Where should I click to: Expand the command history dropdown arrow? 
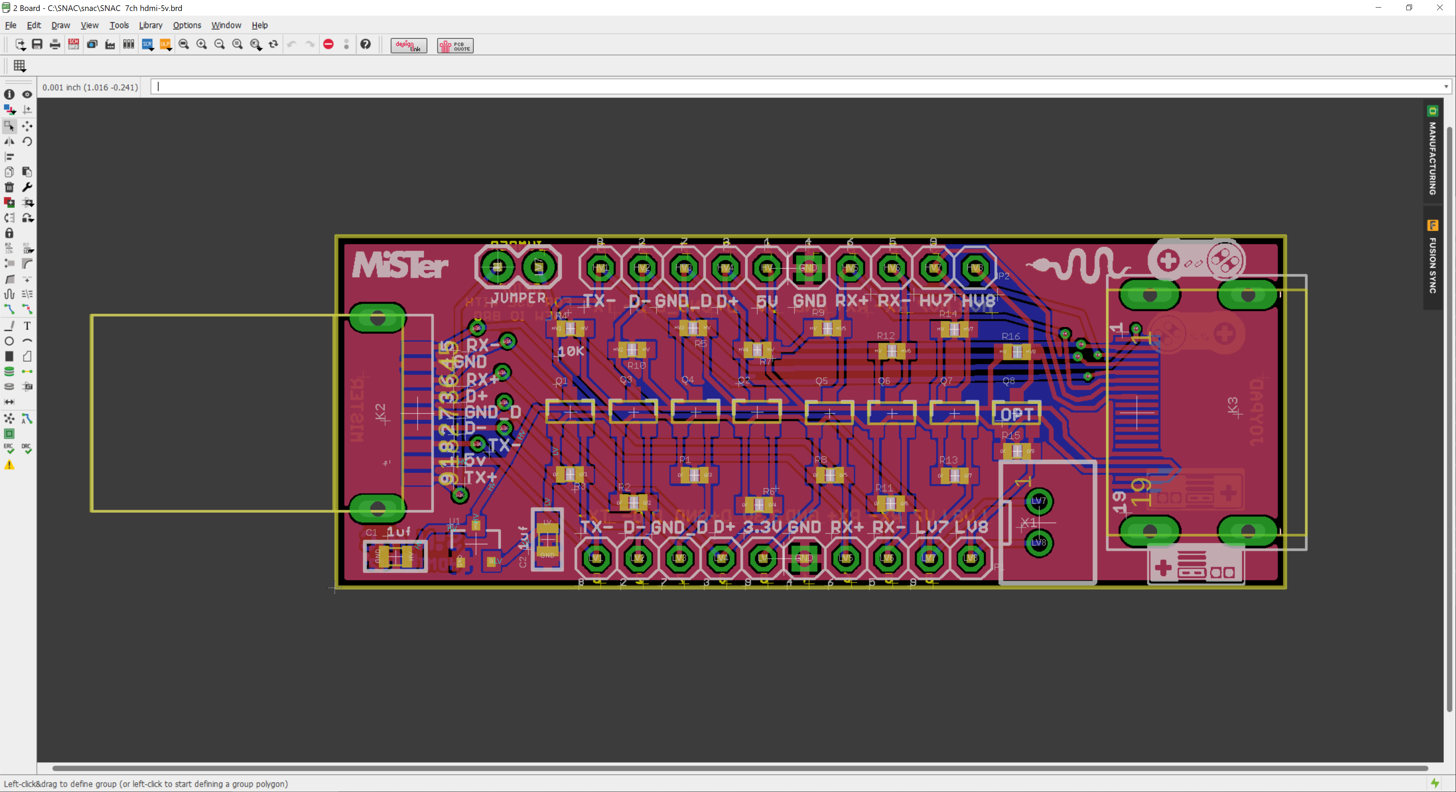tap(1447, 87)
